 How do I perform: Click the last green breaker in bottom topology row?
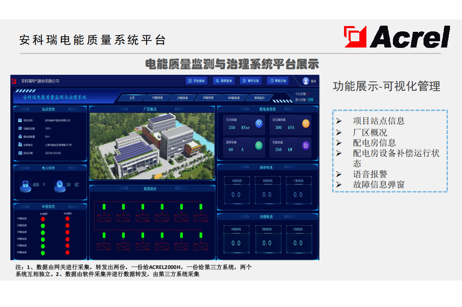(x=201, y=235)
